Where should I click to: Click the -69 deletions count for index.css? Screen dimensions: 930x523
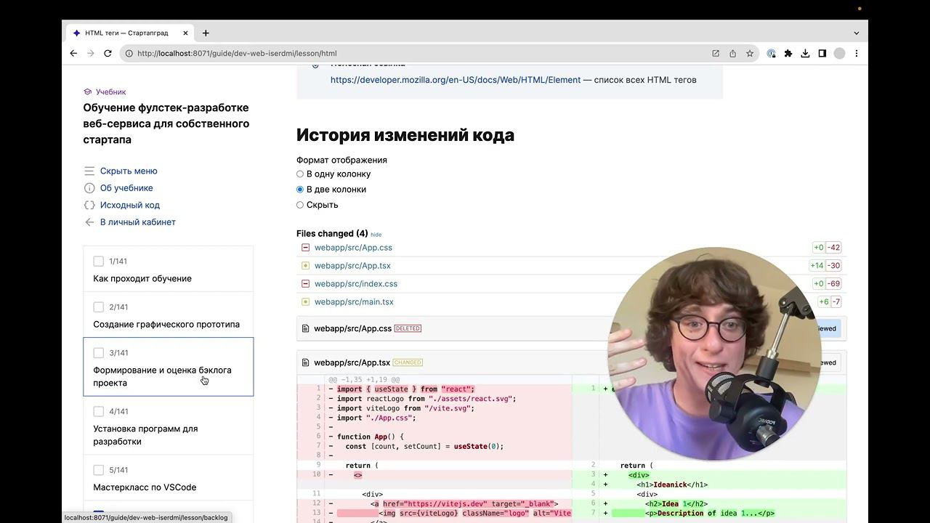(x=834, y=284)
